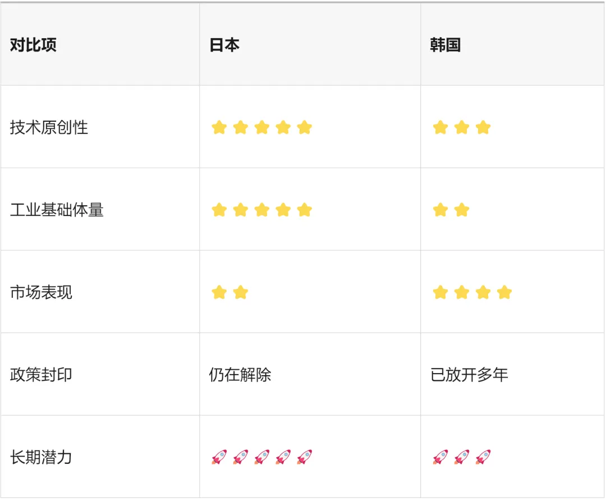Click the first star in Korea's 技术原创性 rating
Viewport: 606px width, 502px height.
(440, 128)
